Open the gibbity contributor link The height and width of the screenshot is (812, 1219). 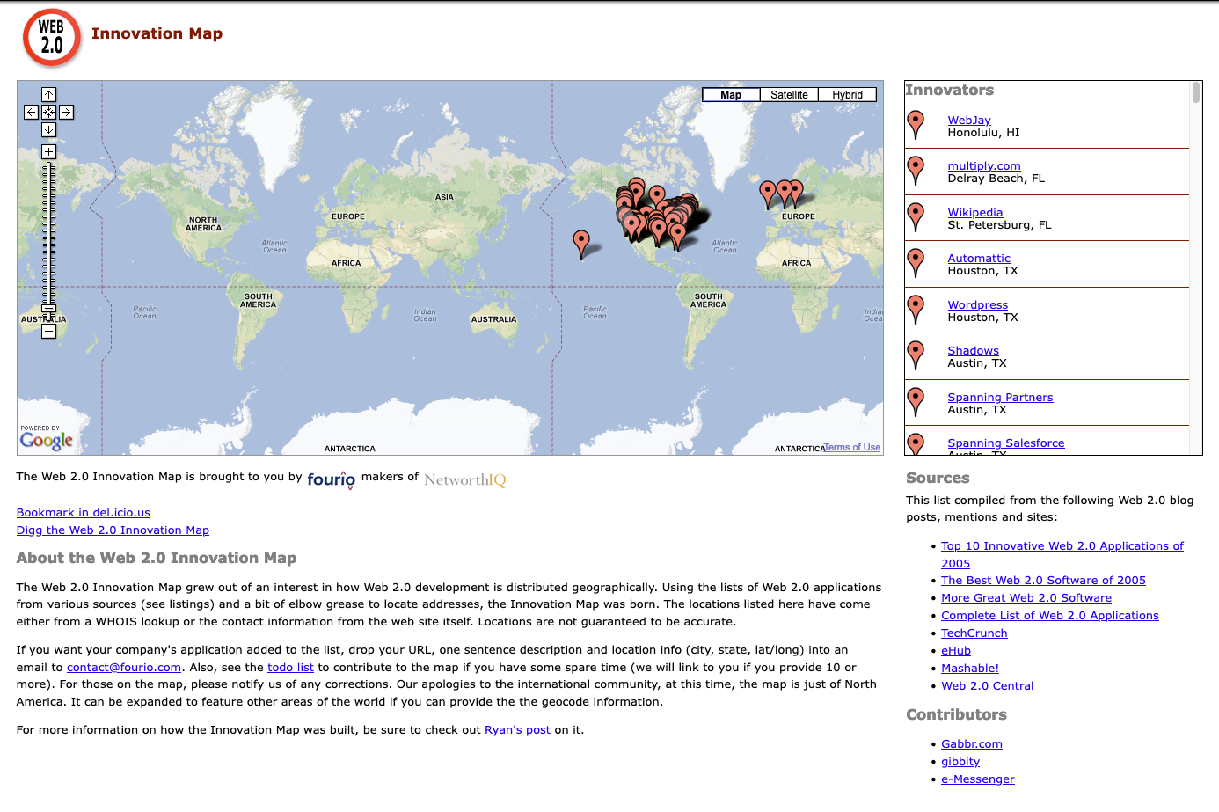click(960, 762)
